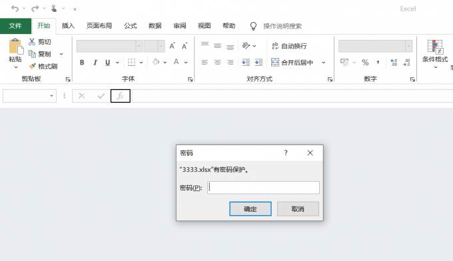Toggle Bold formatting

(x=82, y=63)
